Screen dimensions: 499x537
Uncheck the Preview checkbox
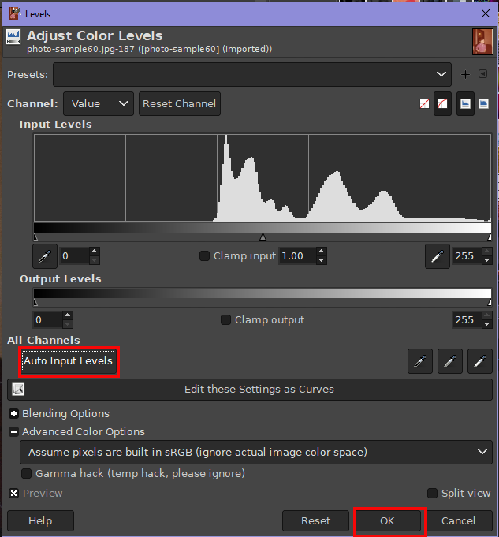click(13, 494)
